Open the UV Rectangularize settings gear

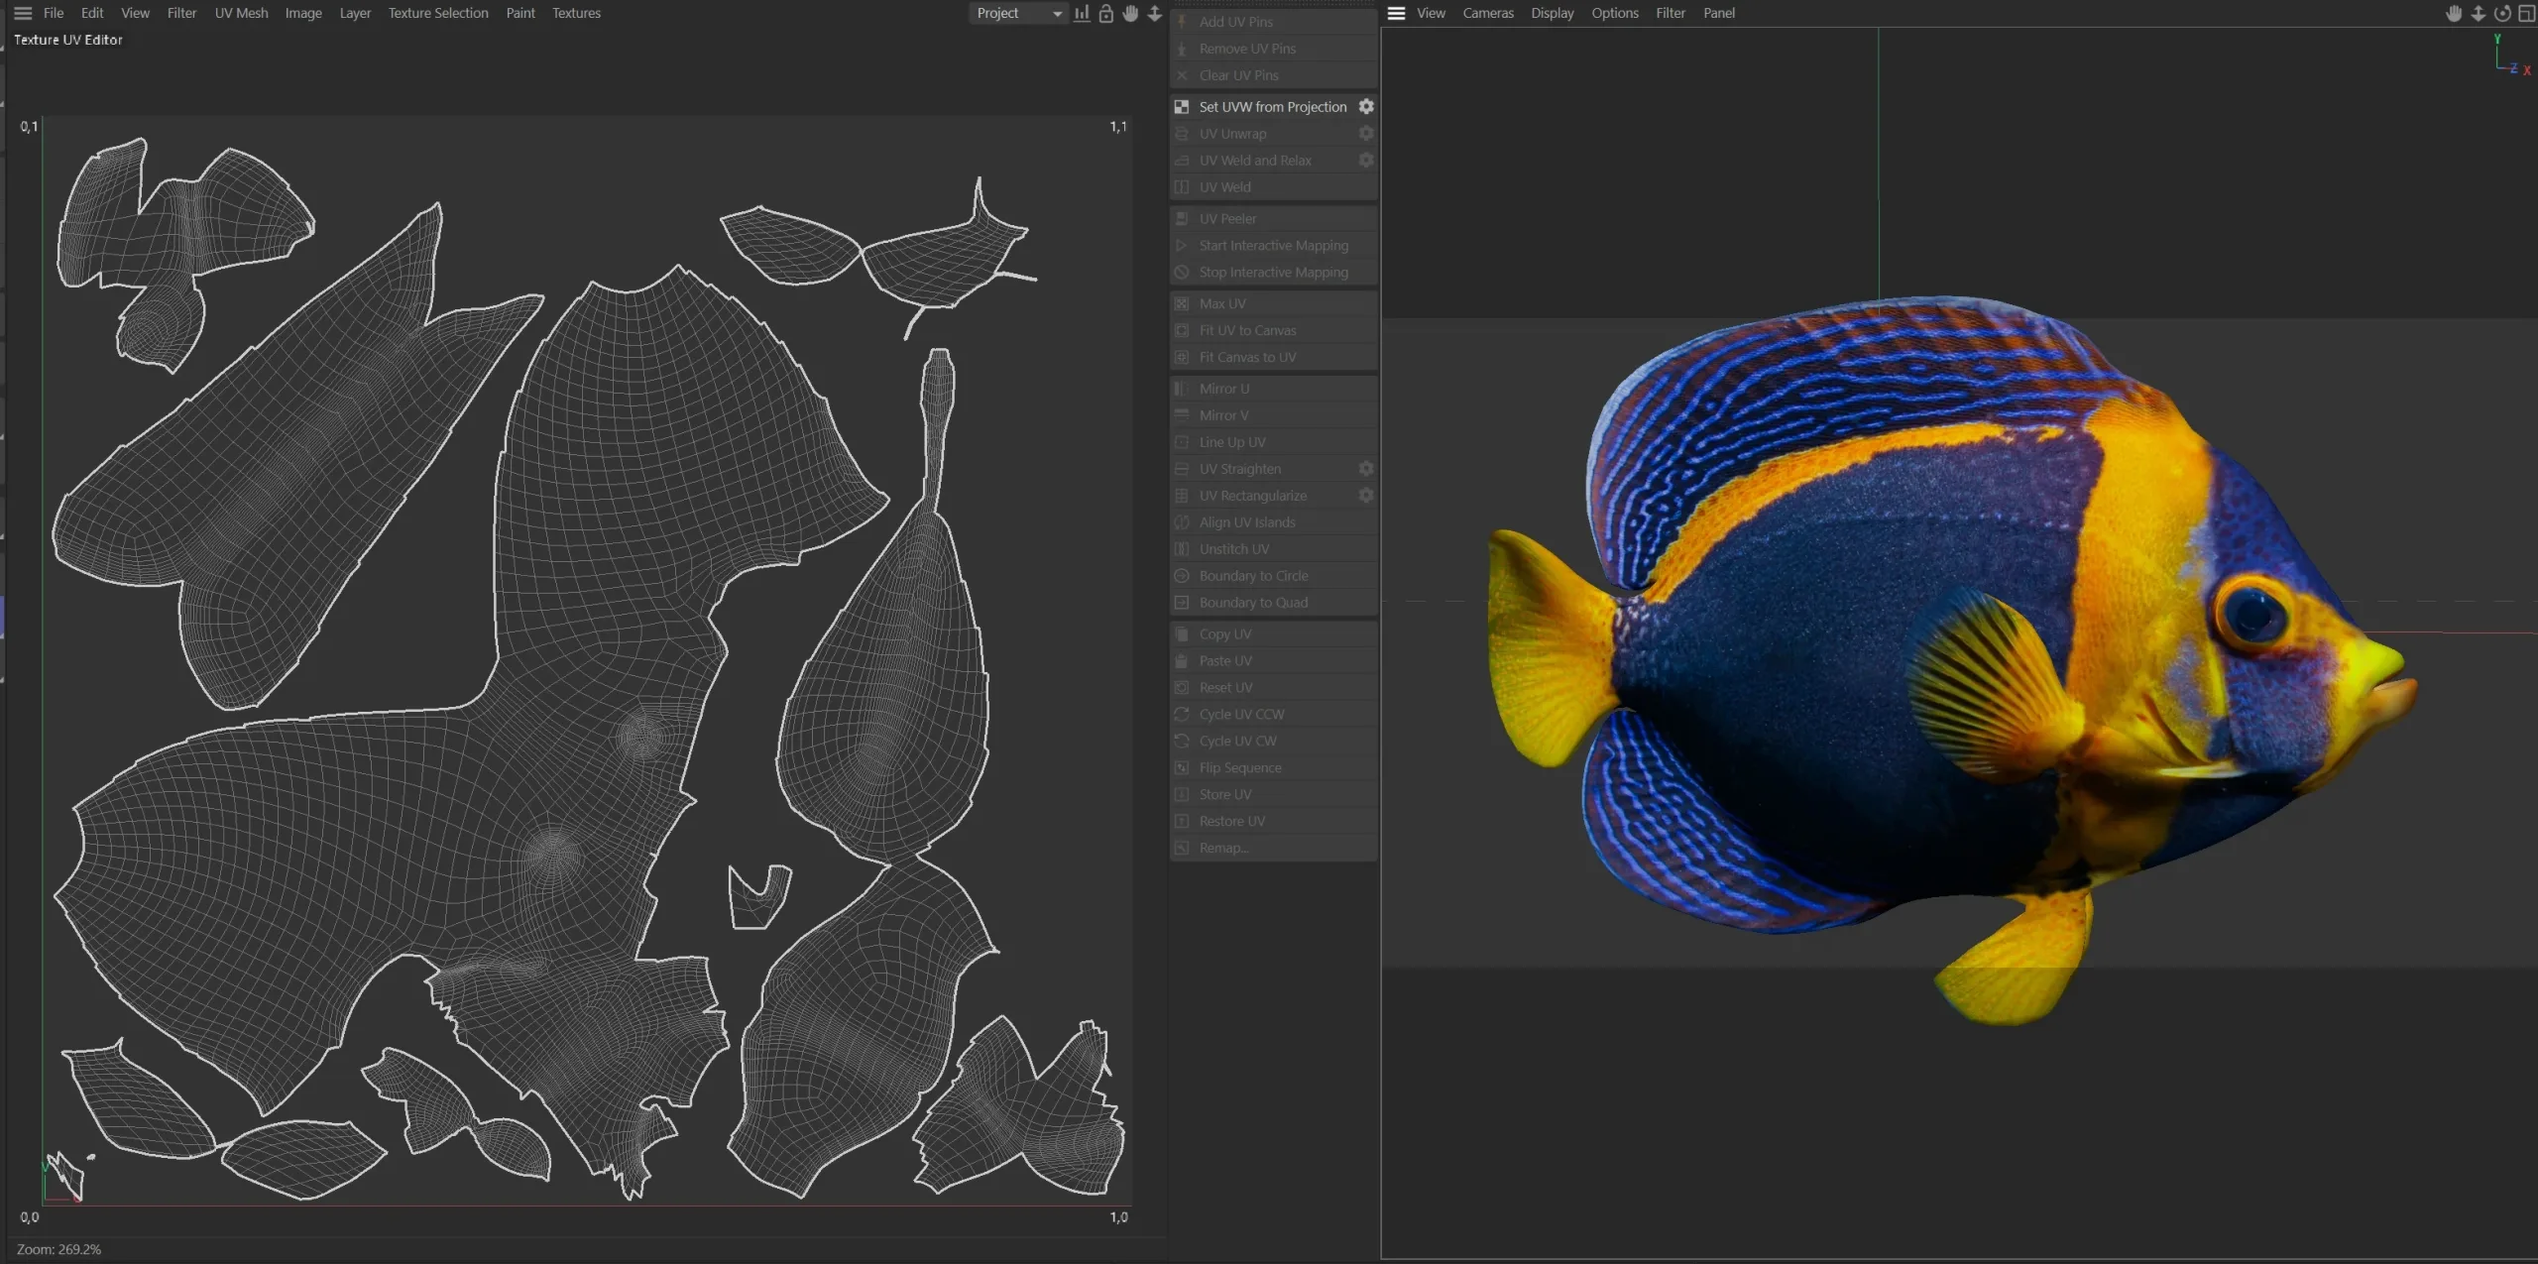pyautogui.click(x=1366, y=495)
